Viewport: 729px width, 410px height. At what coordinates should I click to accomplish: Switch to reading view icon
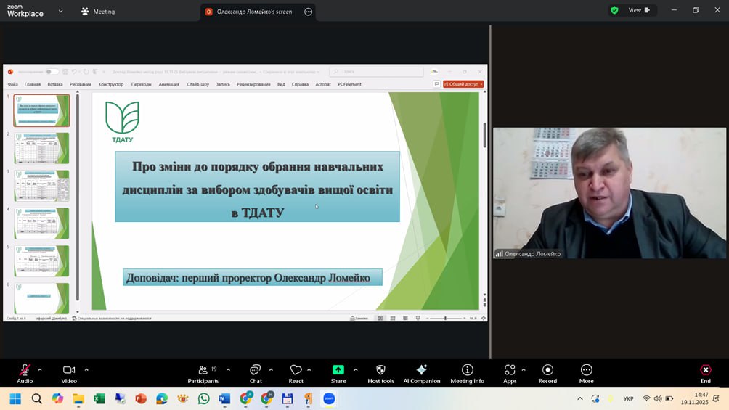(405, 319)
